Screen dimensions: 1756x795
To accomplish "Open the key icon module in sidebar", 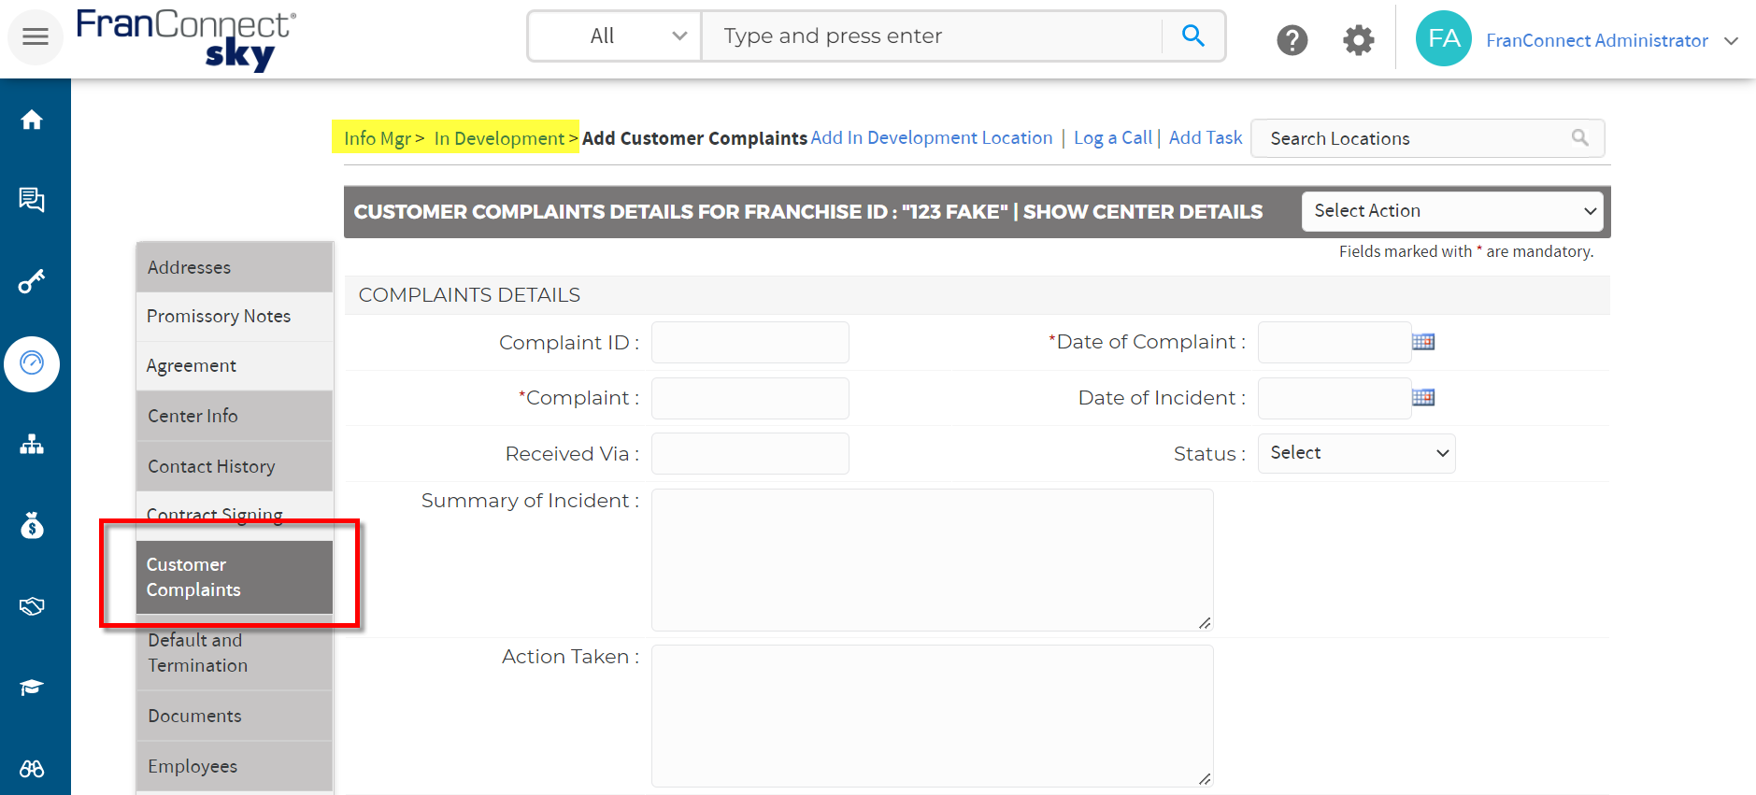I will coord(32,281).
